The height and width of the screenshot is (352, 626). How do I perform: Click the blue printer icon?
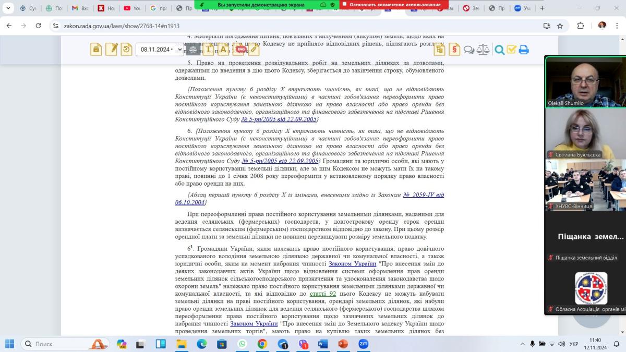(x=524, y=50)
